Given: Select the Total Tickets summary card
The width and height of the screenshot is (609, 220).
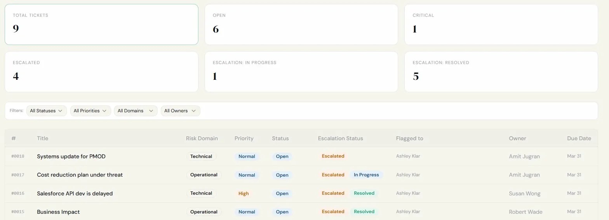Looking at the screenshot, I should click(x=101, y=24).
